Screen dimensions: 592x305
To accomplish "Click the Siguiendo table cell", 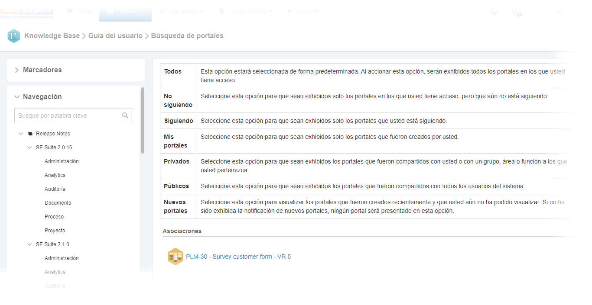I will click(179, 121).
